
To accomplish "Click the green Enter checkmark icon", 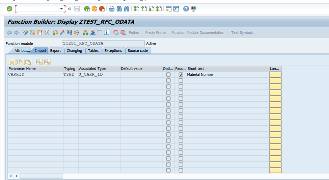I will click(9, 9).
